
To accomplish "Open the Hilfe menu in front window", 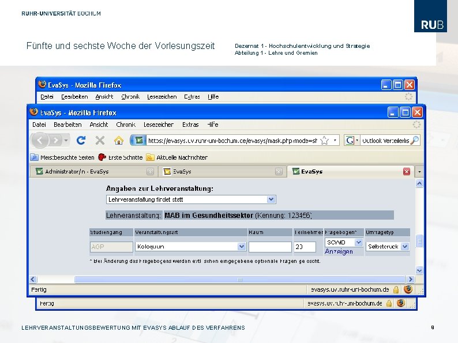I will [213, 125].
